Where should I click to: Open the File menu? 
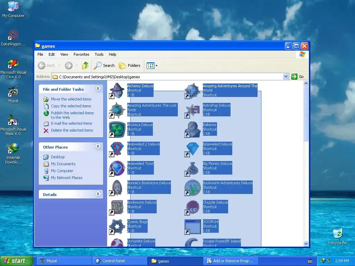(x=40, y=54)
